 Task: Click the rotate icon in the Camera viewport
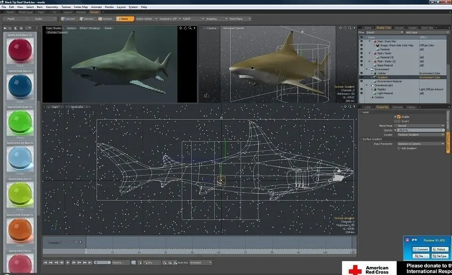(345, 28)
